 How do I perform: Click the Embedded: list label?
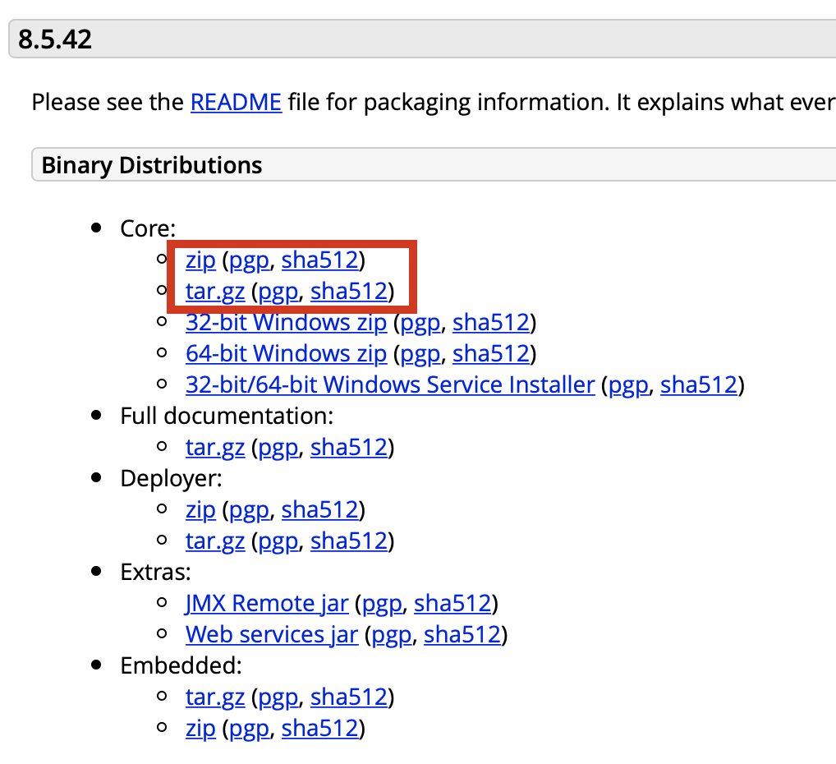click(181, 666)
